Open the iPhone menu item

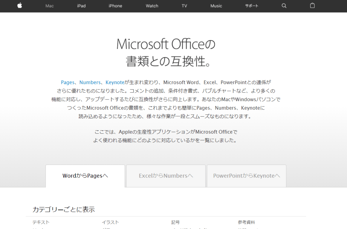[115, 6]
